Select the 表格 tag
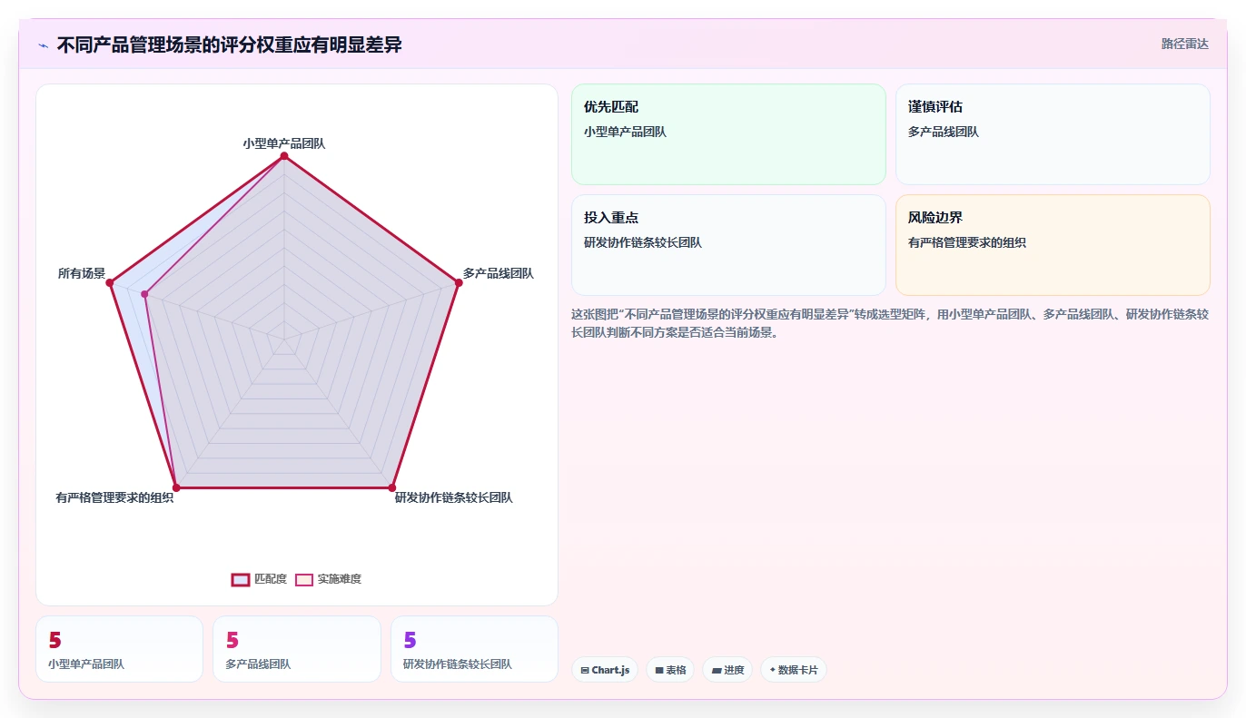Image resolution: width=1246 pixels, height=718 pixels. point(670,670)
